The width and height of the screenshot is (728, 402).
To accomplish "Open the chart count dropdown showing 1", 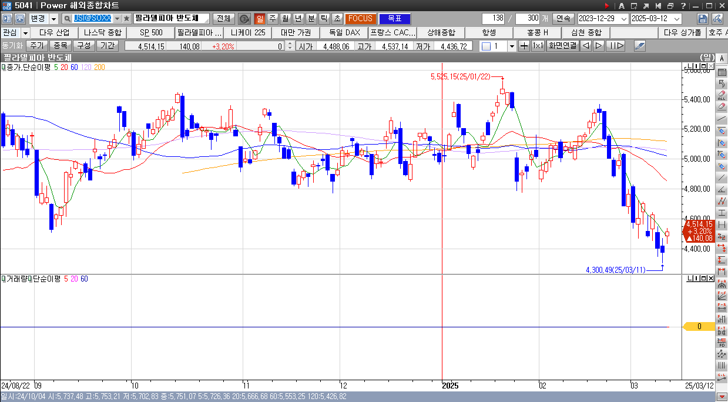I will (x=511, y=46).
